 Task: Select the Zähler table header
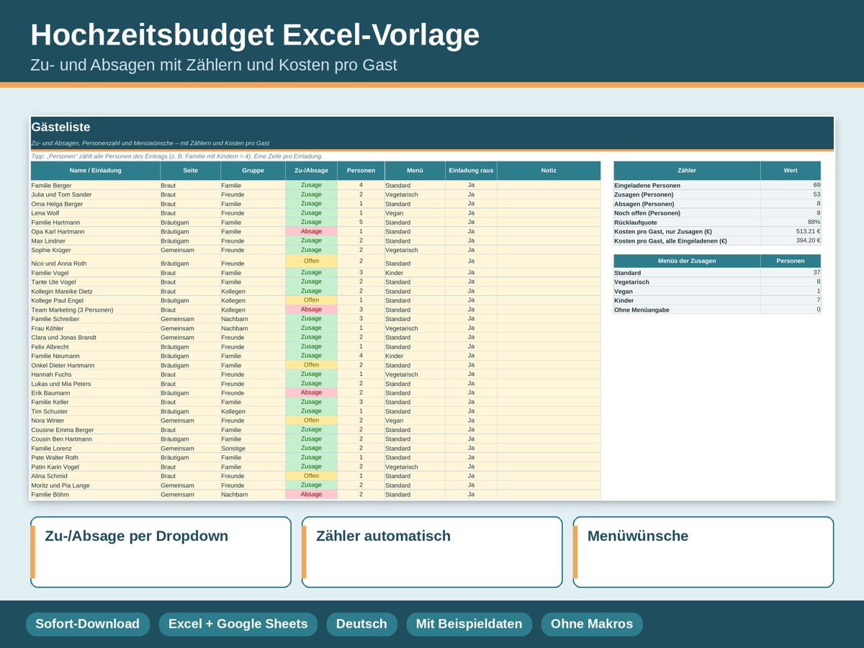tap(687, 171)
